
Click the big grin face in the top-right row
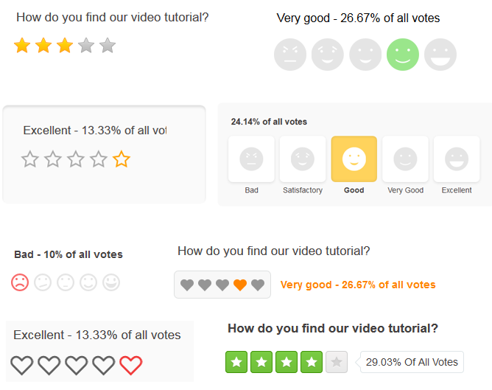(x=440, y=55)
